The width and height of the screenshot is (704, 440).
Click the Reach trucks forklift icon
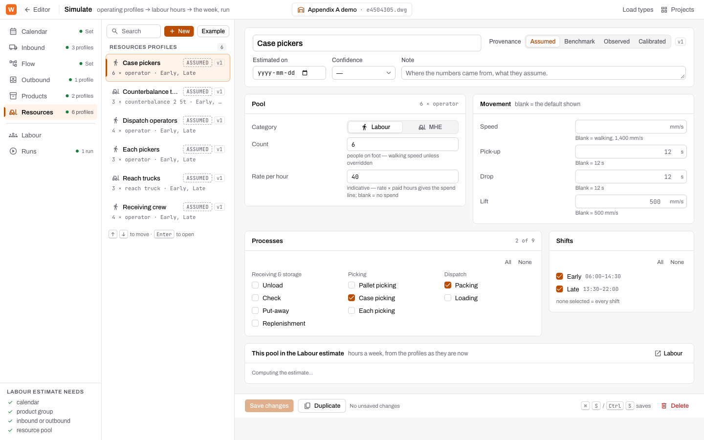[116, 178]
